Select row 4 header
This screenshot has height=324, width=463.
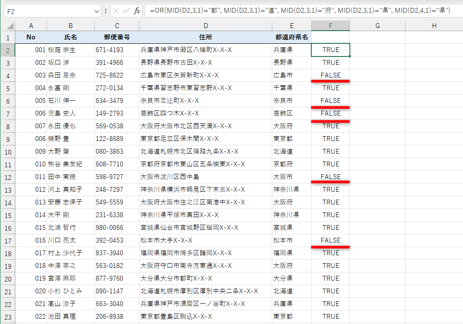click(8, 75)
